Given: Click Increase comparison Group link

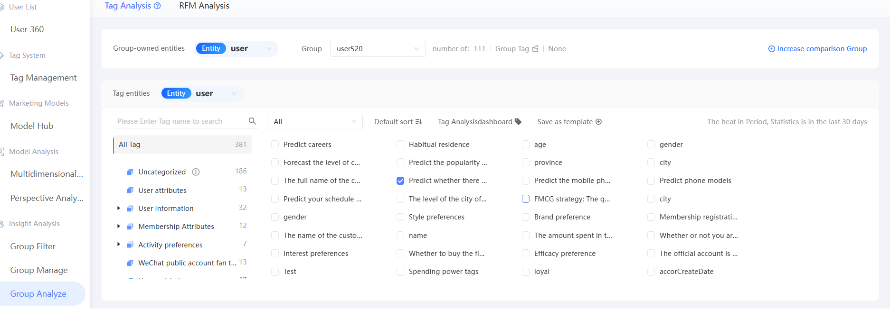Looking at the screenshot, I should 817,49.
